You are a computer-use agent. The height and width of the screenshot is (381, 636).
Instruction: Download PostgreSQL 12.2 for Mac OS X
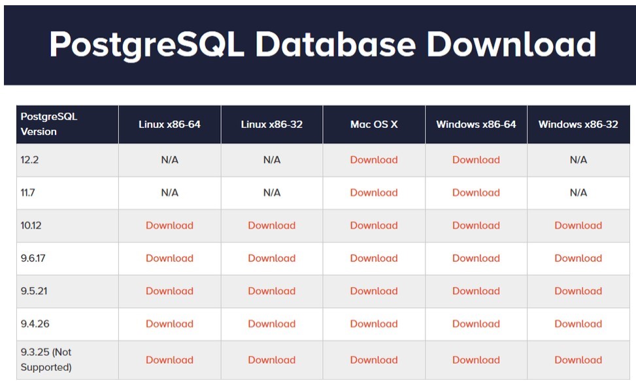[x=374, y=159]
